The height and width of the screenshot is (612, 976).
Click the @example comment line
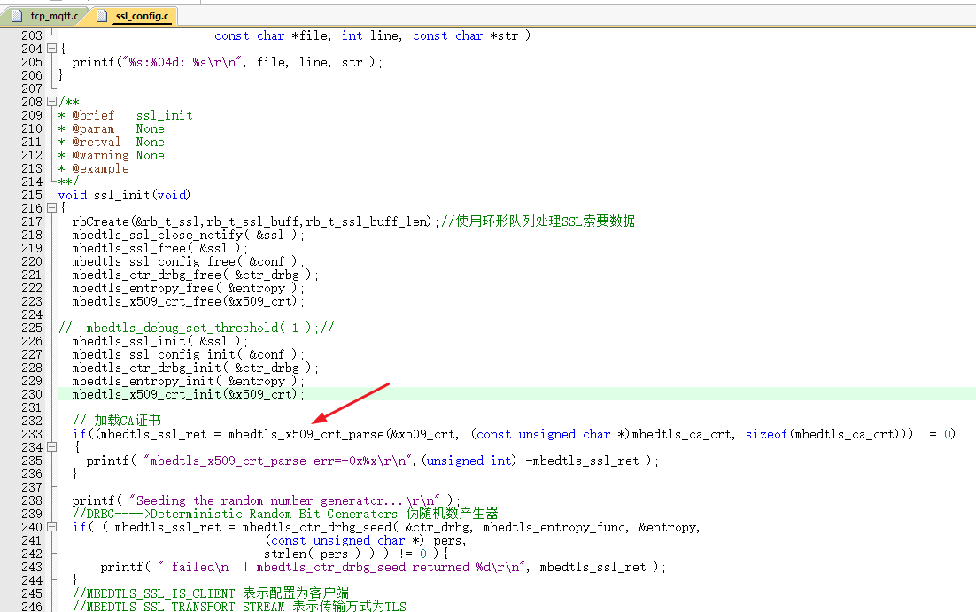(94, 168)
